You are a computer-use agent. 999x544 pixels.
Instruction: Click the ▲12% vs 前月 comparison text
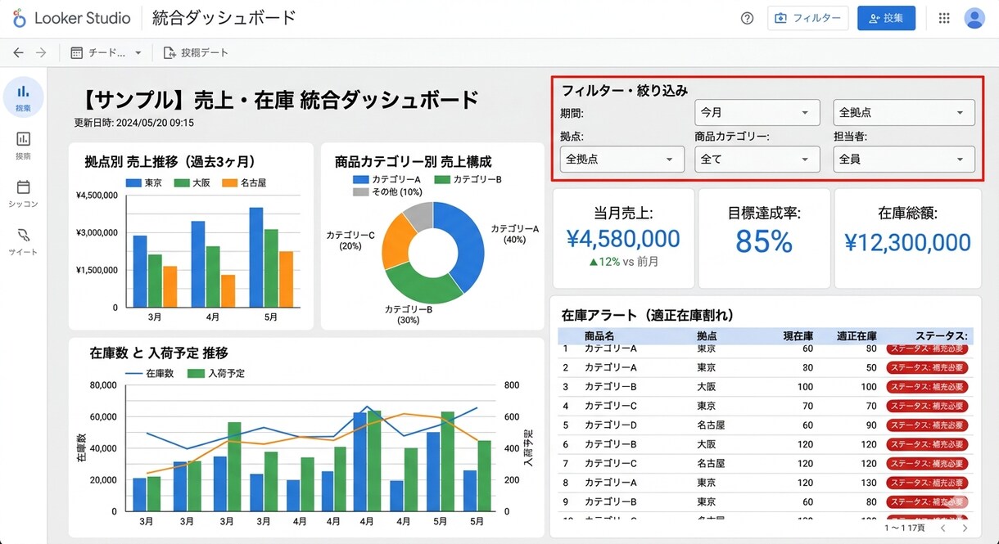[x=623, y=263]
